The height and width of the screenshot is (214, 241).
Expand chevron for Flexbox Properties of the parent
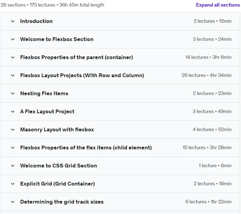[13, 57]
